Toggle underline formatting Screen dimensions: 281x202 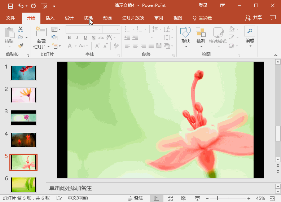click(85, 38)
